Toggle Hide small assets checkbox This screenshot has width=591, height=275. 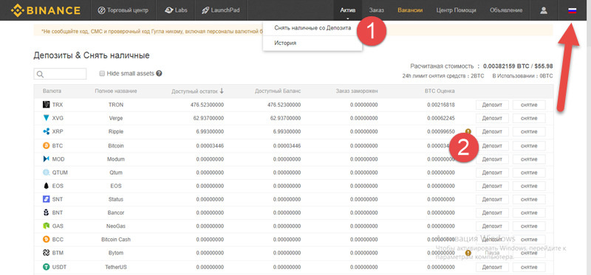102,74
